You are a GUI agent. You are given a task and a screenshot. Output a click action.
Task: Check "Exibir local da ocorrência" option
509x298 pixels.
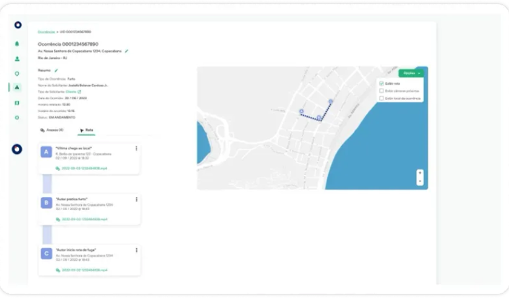381,98
